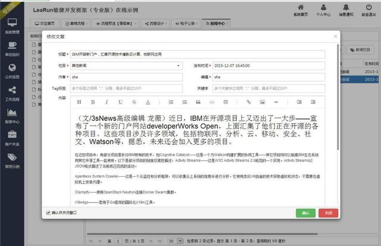This screenshot has height=246, width=381.
Task: Click the green 确认 button
Action: (x=305, y=213)
